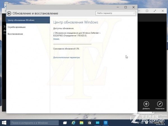The height and width of the screenshot is (126, 168).
Task: Click 'Скачивание обновлений: 0%' text
Action: [66, 49]
